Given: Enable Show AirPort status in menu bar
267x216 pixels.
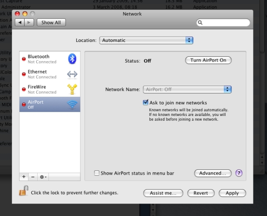Looking at the screenshot, I should coord(97,173).
